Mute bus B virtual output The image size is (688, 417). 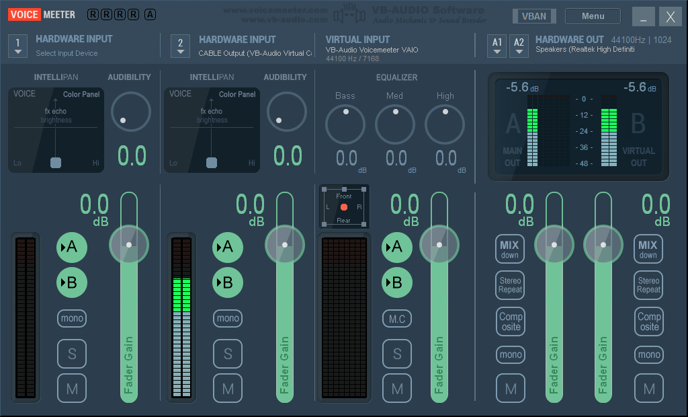click(649, 389)
